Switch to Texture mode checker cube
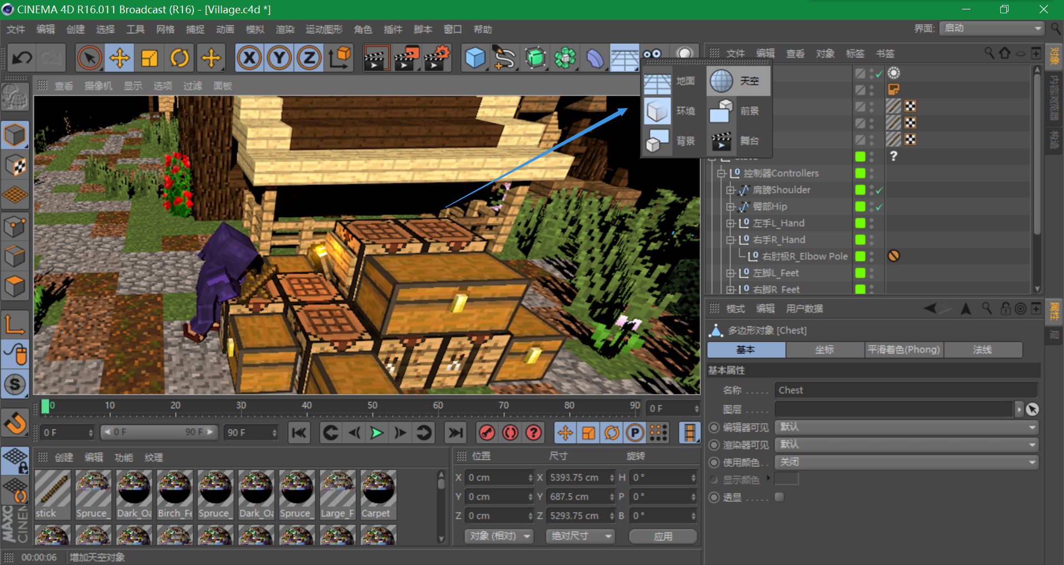Screen dimensions: 1064x565 click(15, 165)
